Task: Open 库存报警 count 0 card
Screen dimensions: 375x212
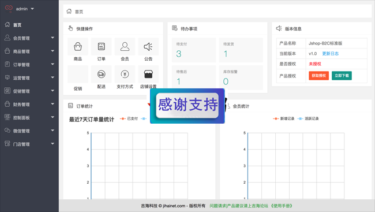Action: 241,77
